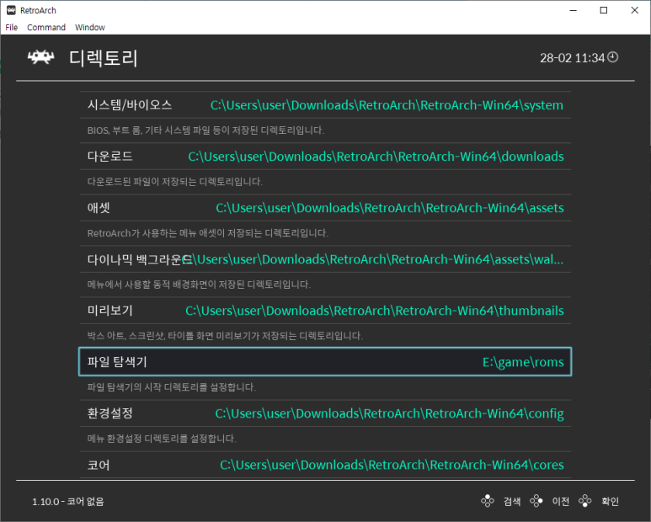Screen dimensions: 651x522
Task: Click the 검색 label in the footer
Action: coord(512,501)
